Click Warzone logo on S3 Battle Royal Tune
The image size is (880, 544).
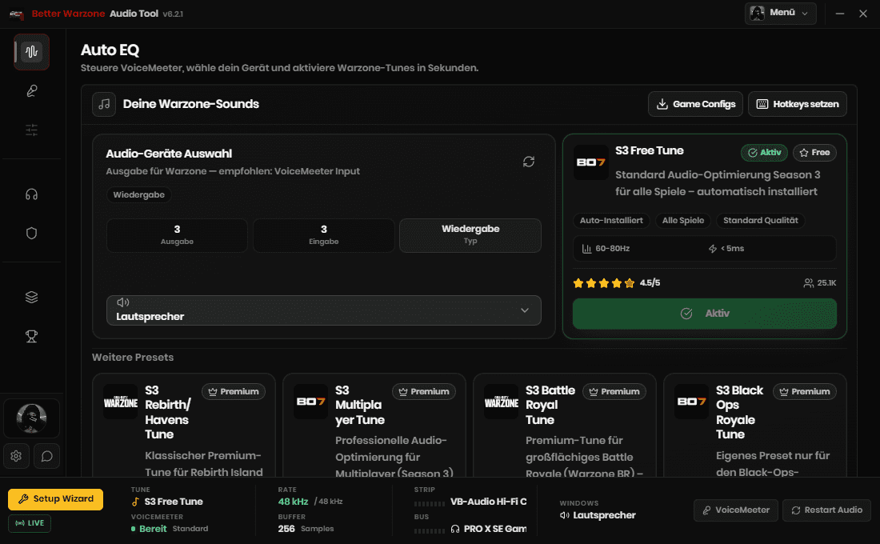point(501,402)
